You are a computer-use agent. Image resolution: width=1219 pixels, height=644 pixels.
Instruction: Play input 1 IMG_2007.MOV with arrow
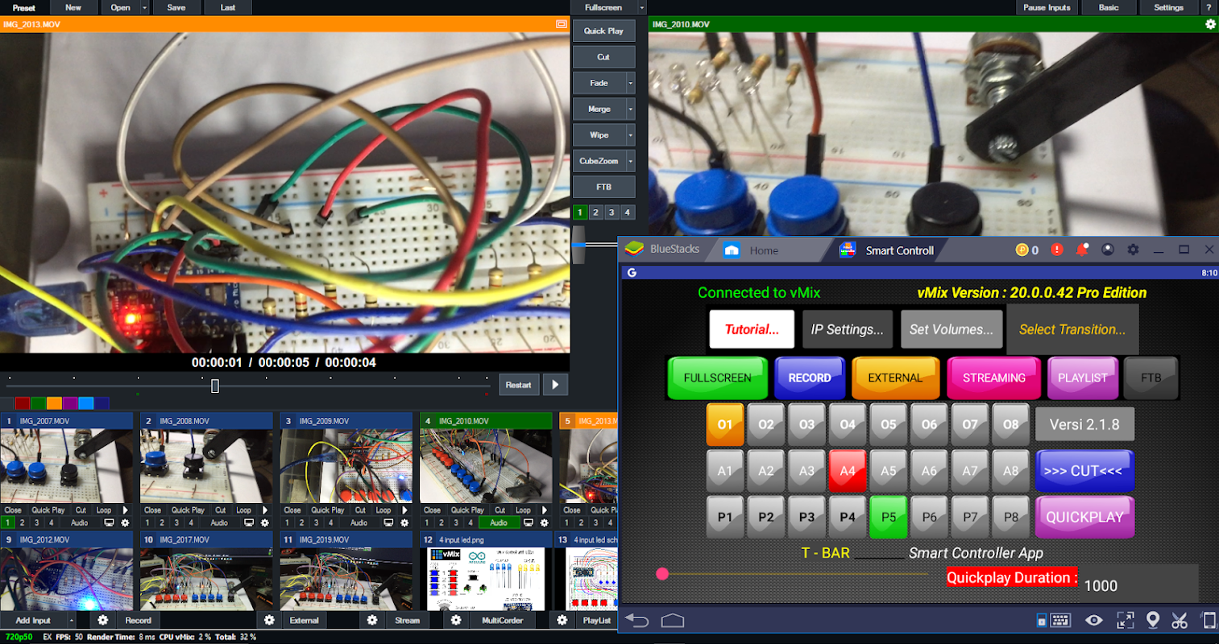[125, 510]
